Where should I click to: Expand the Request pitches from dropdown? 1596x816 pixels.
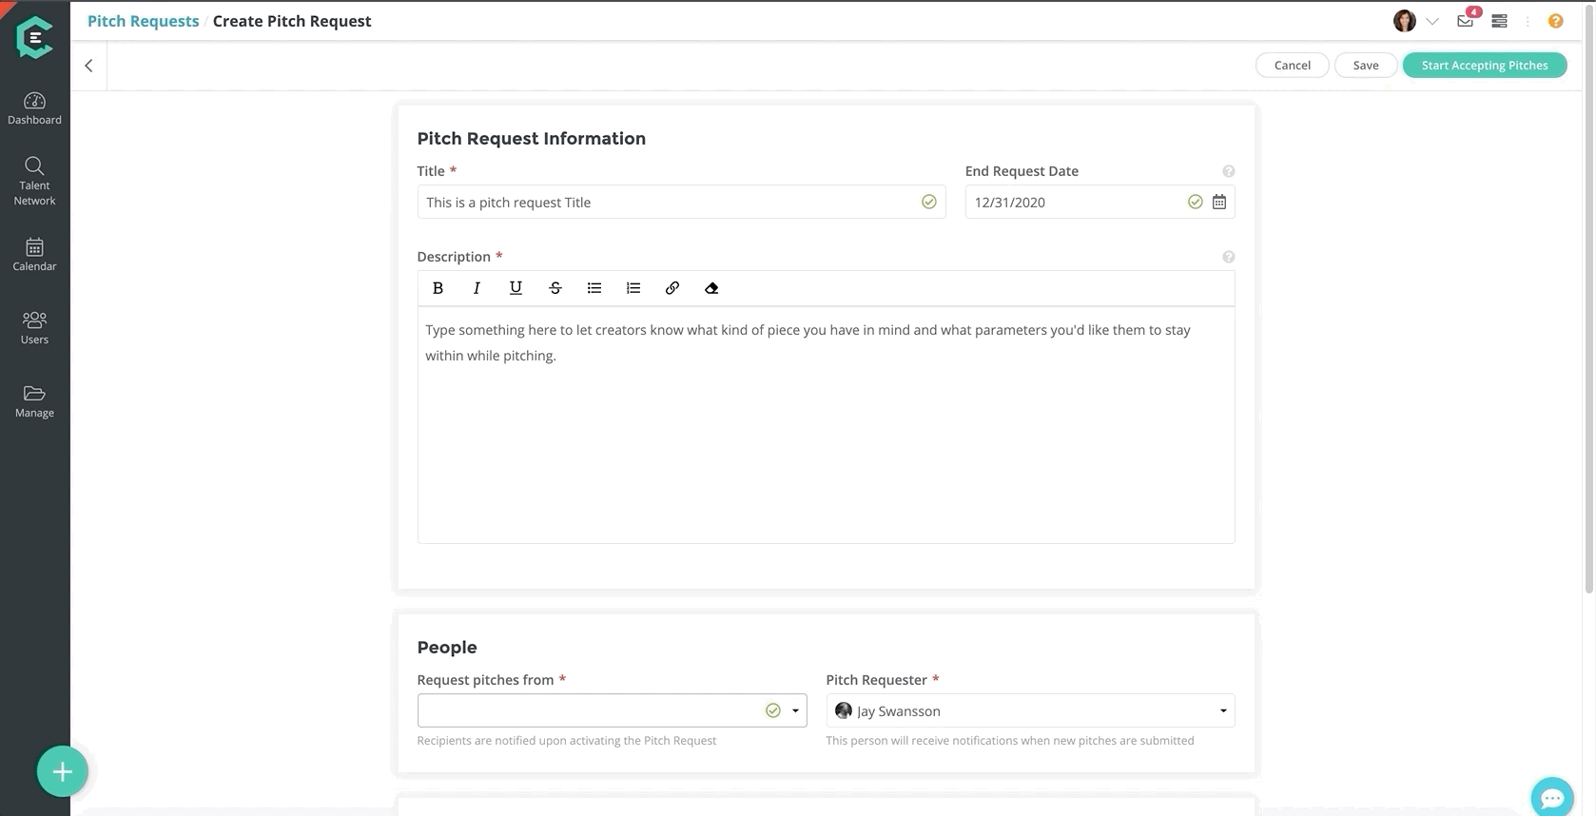click(x=795, y=710)
